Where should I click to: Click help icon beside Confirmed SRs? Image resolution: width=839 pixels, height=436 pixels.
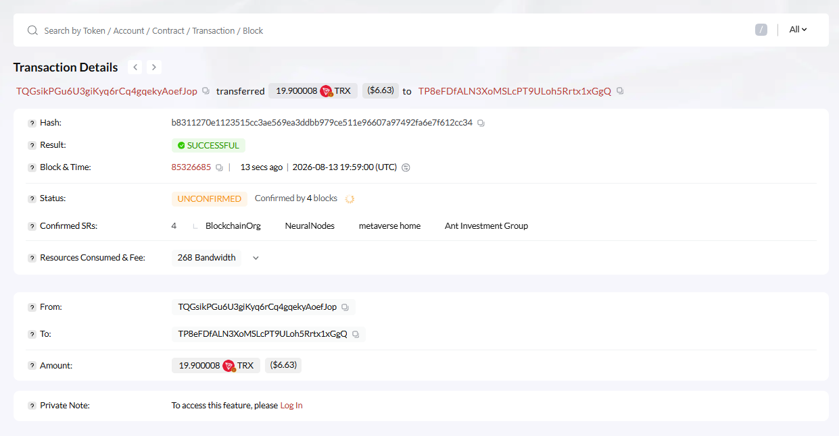[32, 226]
